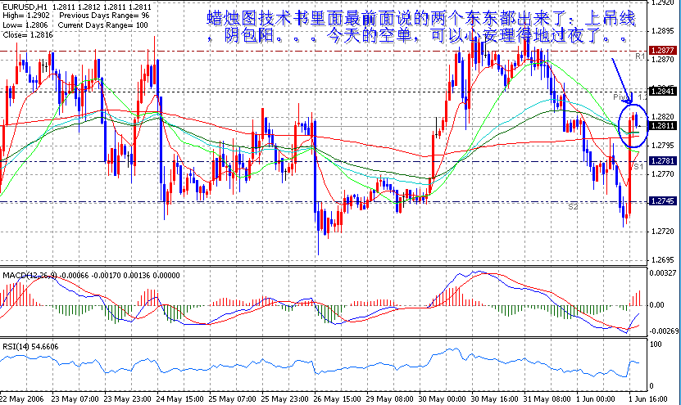Select the S2 support label
Image resolution: width=681 pixels, height=405 pixels.
574,207
